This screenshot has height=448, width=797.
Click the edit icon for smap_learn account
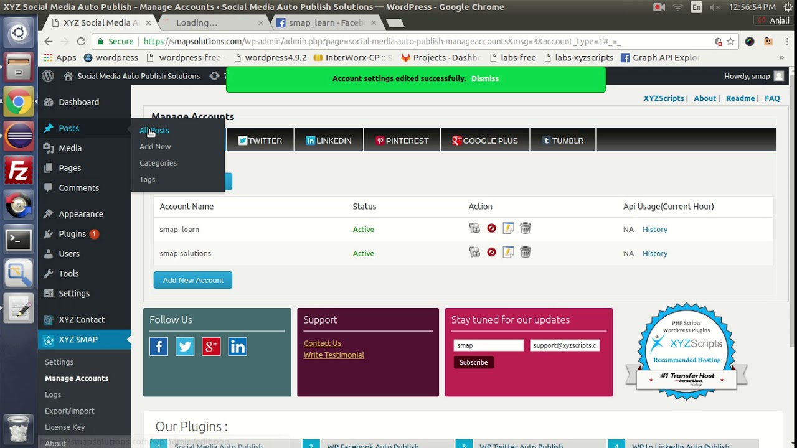click(508, 228)
